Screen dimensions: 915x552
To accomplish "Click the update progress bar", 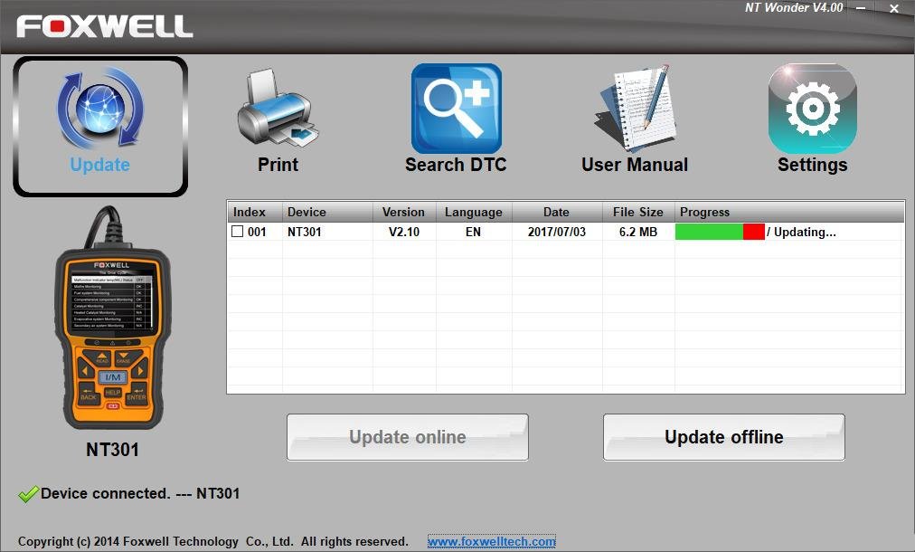I will (x=720, y=232).
